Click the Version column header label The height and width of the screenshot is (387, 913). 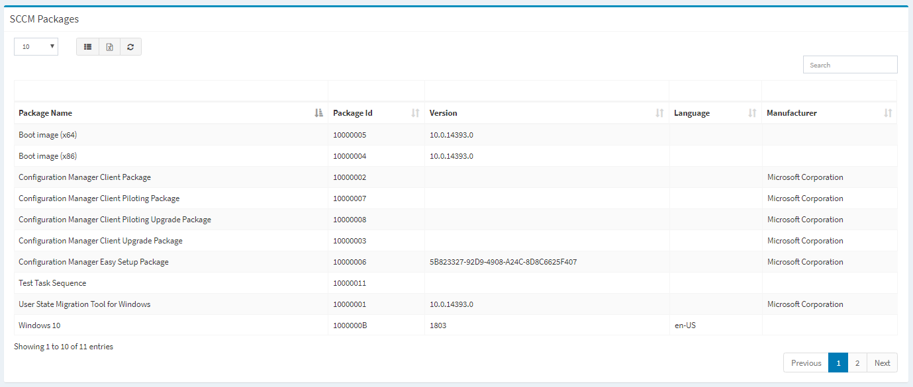[443, 113]
